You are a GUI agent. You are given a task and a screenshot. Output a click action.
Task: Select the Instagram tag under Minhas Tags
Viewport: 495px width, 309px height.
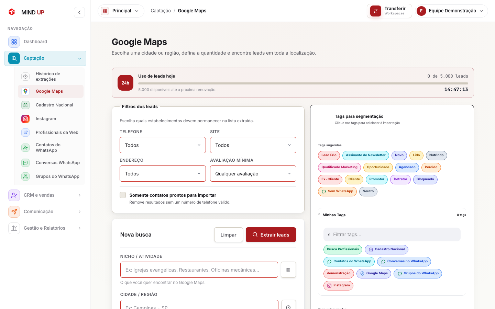338,286
